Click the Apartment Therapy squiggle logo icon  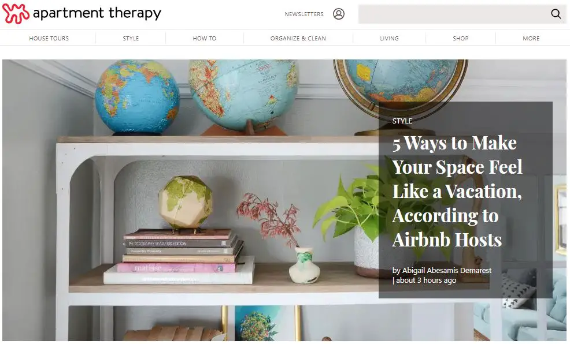point(16,13)
